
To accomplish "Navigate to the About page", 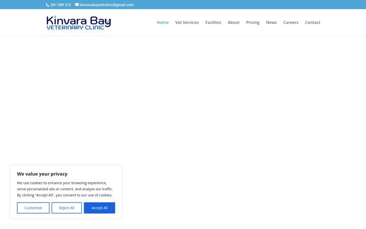I will pos(233,22).
